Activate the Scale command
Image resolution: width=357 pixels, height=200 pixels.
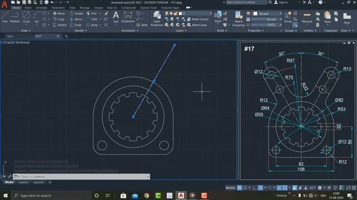click(x=76, y=25)
